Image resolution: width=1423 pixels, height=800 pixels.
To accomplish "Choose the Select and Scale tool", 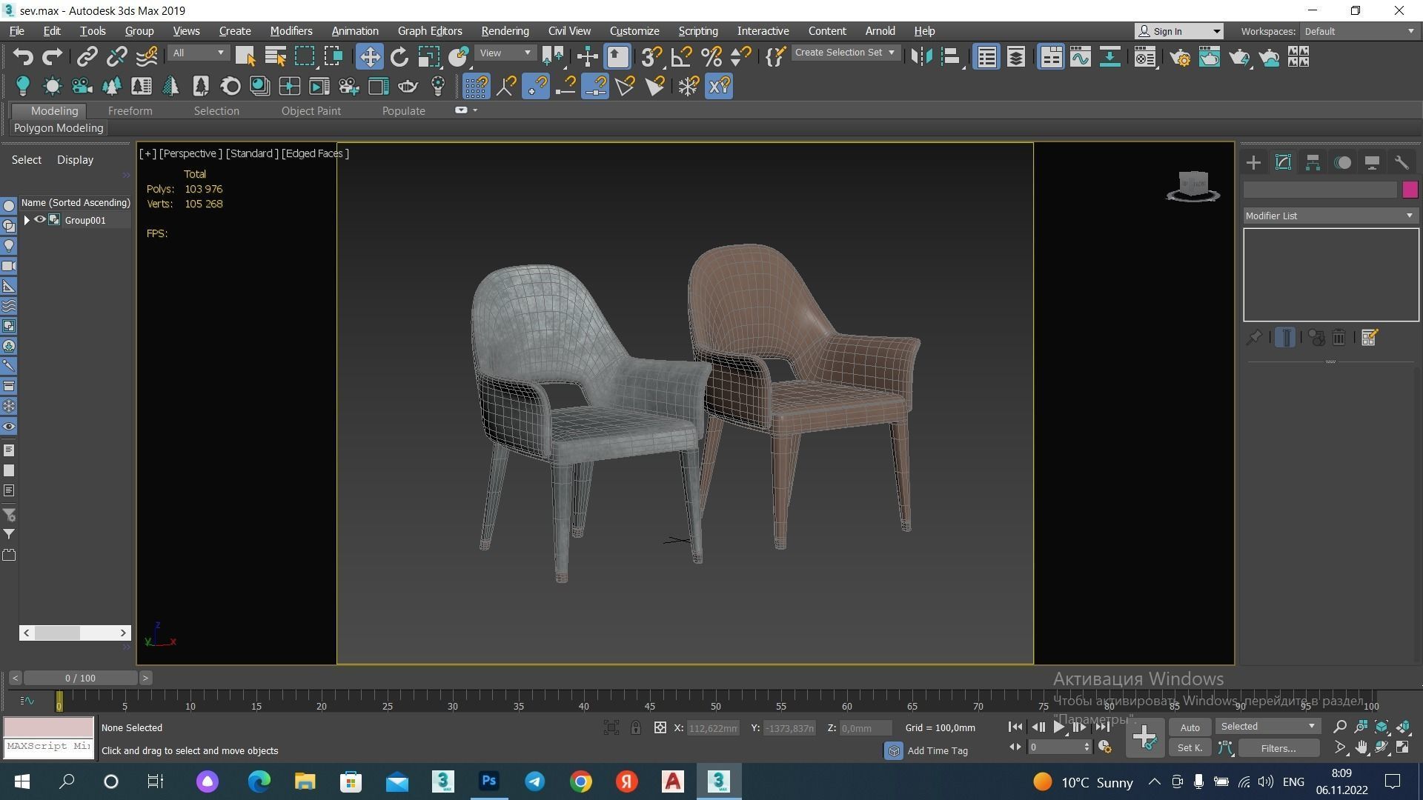I will (428, 57).
